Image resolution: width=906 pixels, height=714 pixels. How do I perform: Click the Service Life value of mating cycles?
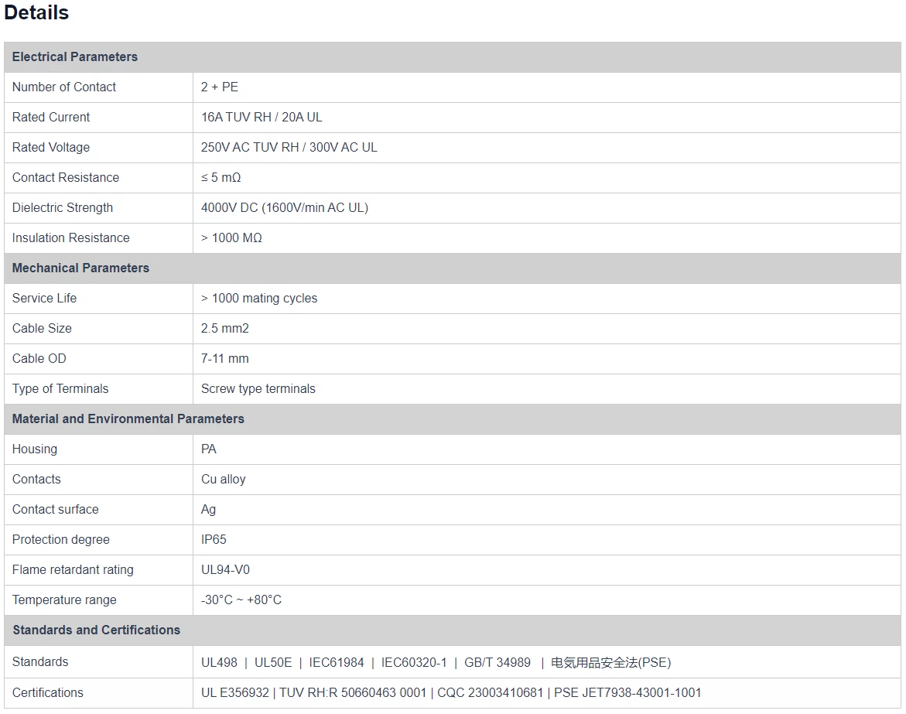(x=259, y=298)
